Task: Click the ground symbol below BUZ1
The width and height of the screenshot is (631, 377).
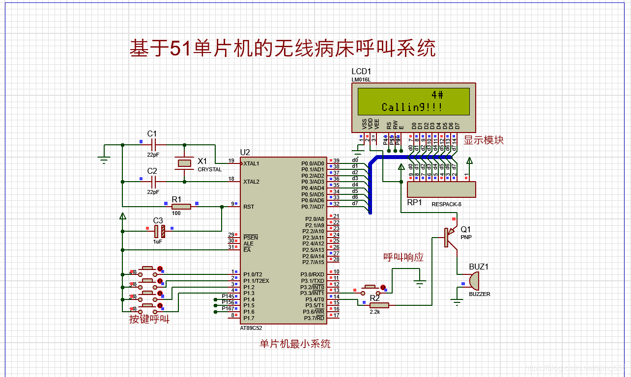Action: click(457, 302)
